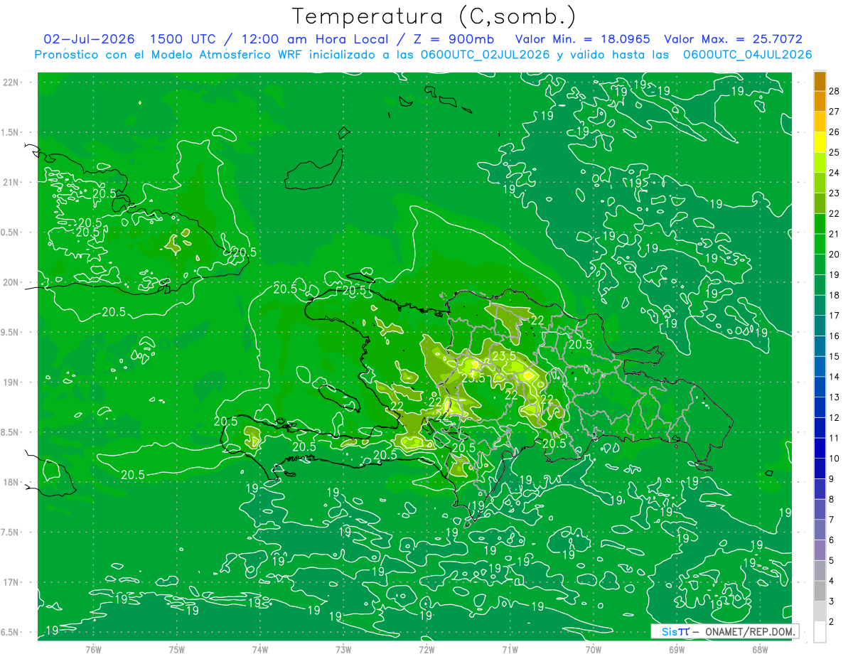853x659 pixels.
Task: Click the 75W longitude axis label
Action: click(177, 649)
